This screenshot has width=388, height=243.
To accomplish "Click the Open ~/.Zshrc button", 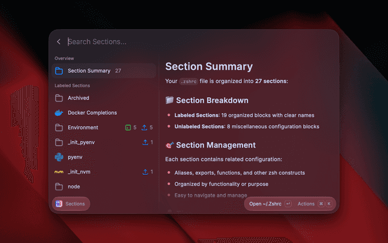I will click(266, 204).
